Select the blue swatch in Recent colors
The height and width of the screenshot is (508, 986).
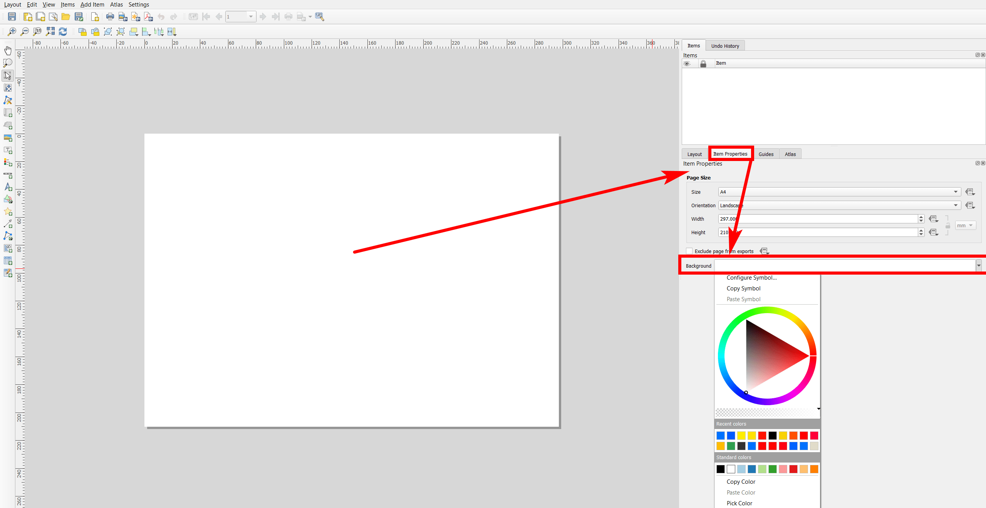point(721,436)
